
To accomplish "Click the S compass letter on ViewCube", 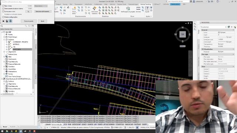I will pos(183,41).
